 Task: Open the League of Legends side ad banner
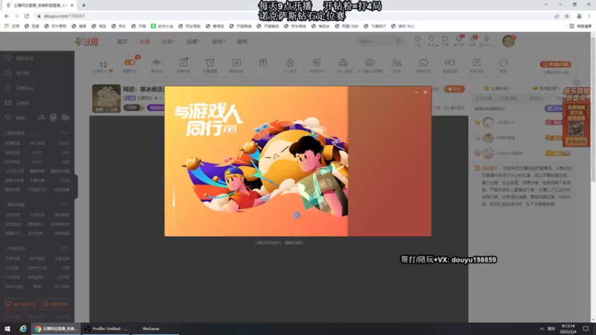tap(576, 117)
